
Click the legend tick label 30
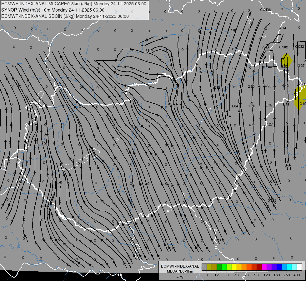[226, 275]
